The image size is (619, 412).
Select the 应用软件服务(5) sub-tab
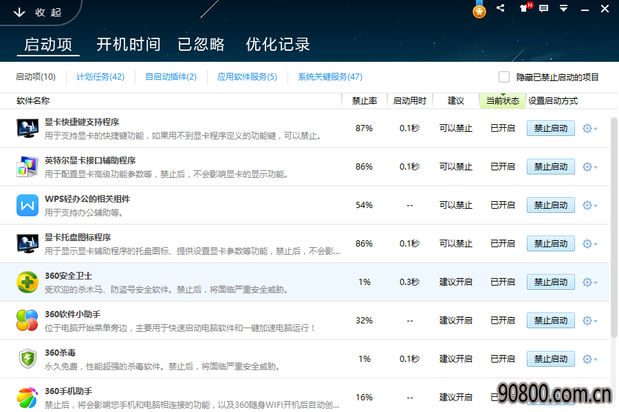[x=247, y=77]
